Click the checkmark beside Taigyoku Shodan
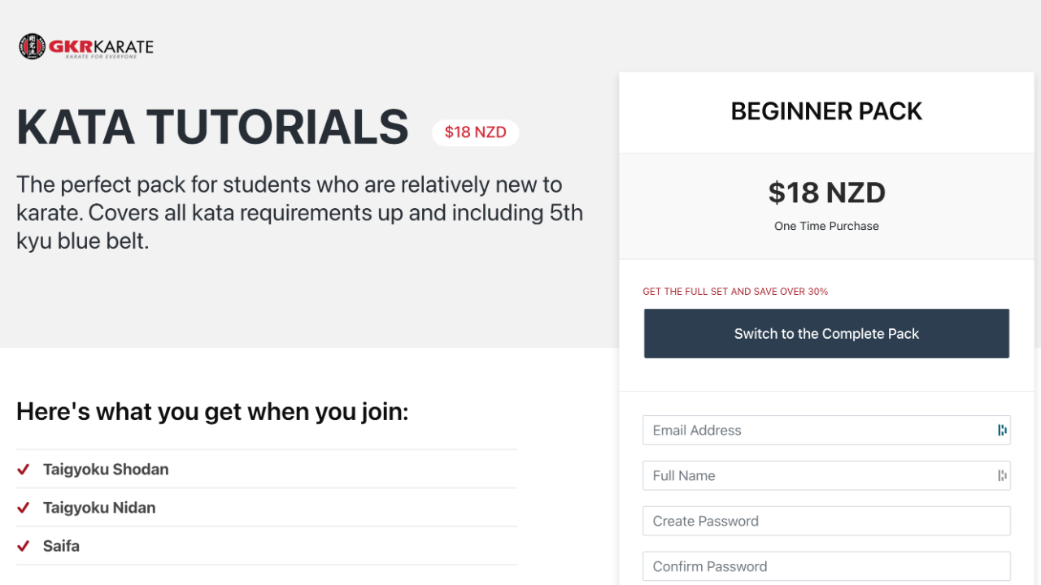This screenshot has width=1041, height=585. [x=24, y=470]
